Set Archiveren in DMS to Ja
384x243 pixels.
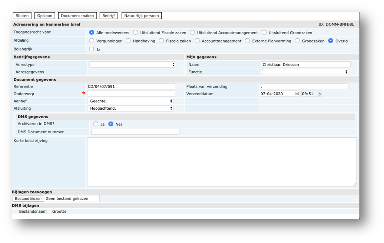point(96,124)
